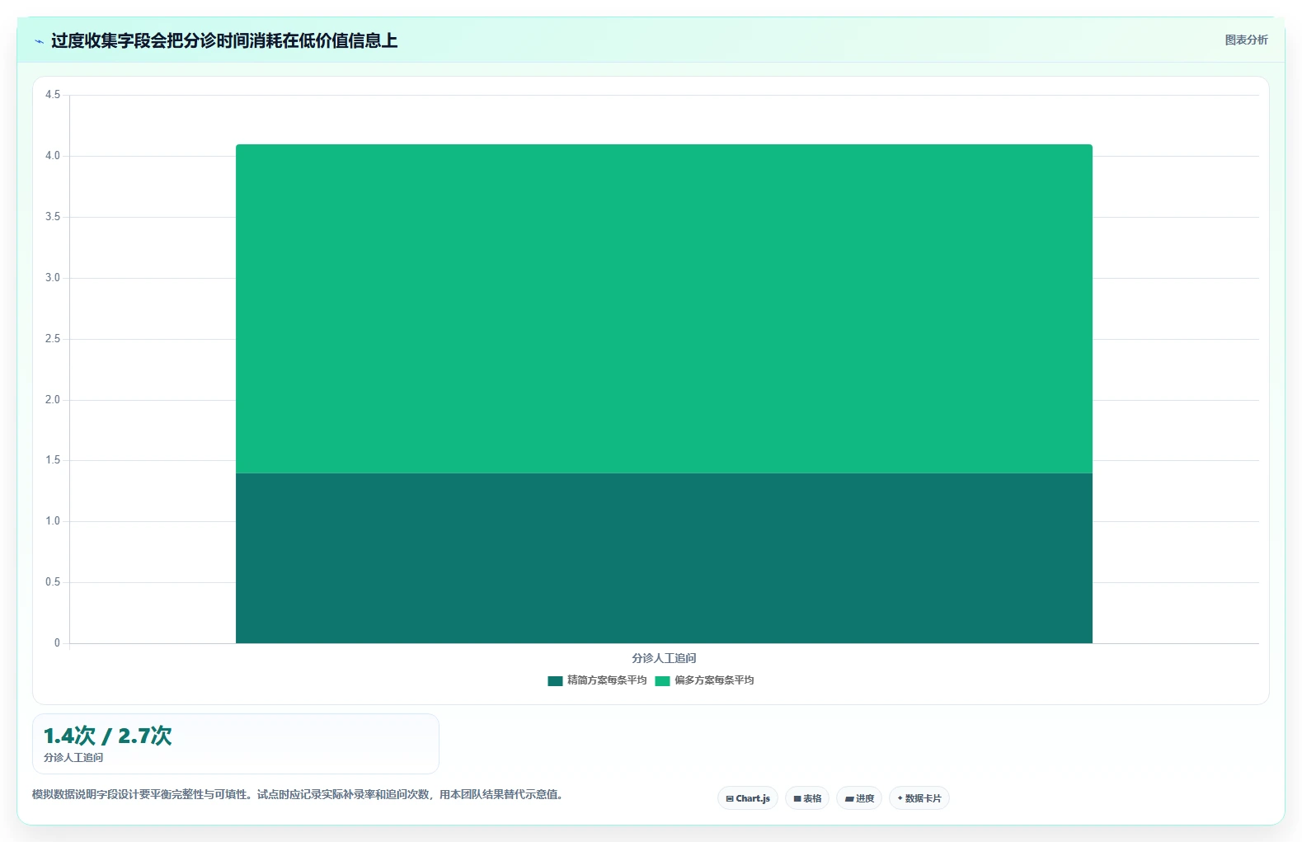Toggle the 偏多方案每条平均 legend swatch
Screen dimensions: 1302x842
click(x=662, y=680)
